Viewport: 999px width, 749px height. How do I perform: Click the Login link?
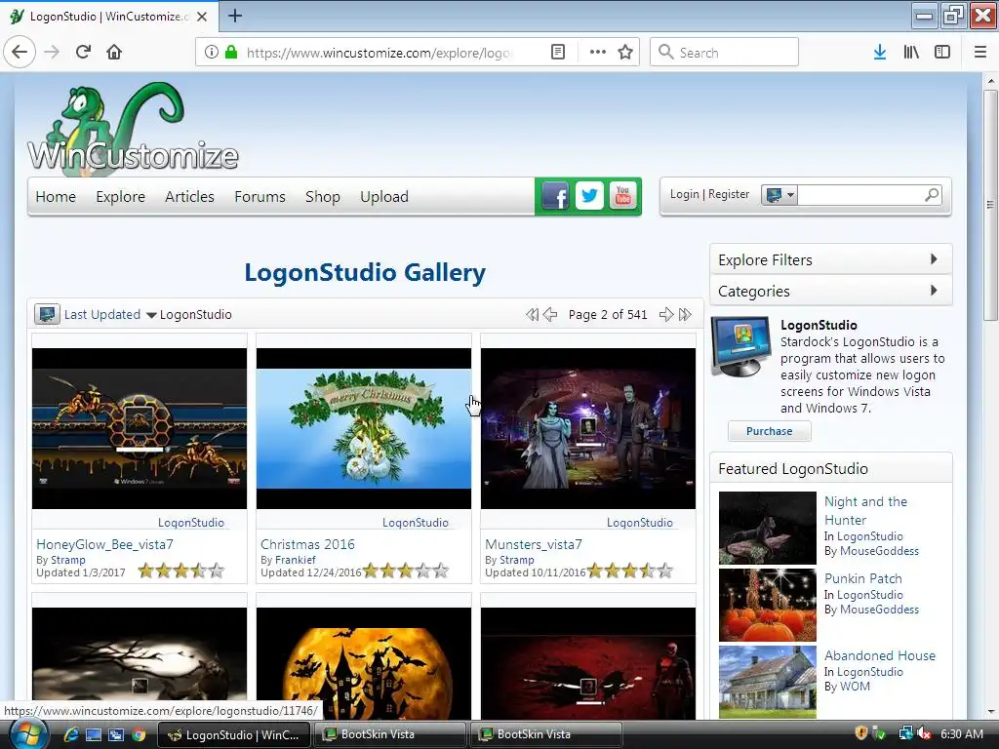(684, 194)
